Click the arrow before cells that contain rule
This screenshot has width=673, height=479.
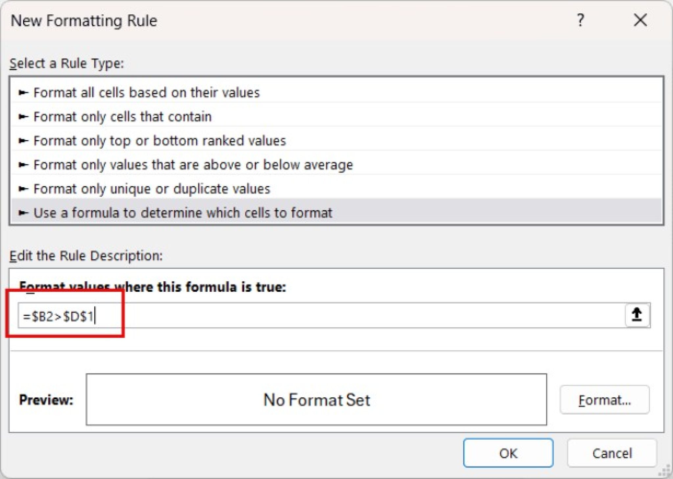(x=22, y=116)
